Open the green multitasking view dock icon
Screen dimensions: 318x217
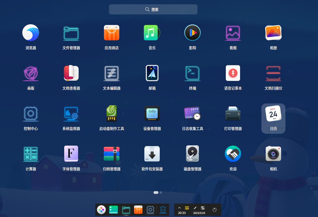click(x=113, y=210)
